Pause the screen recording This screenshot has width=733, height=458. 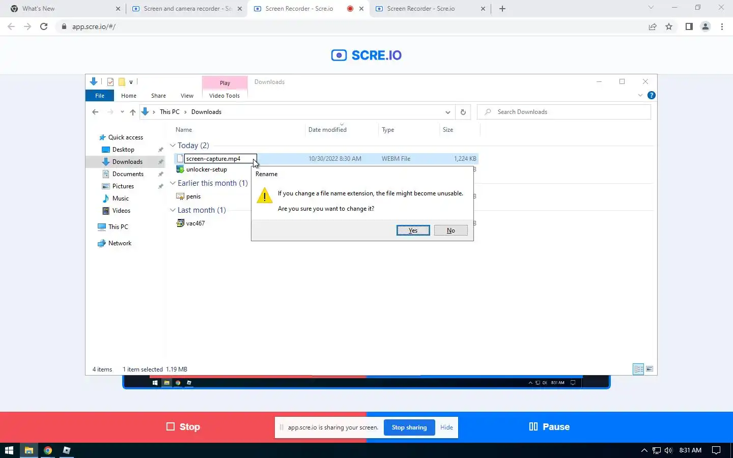tap(549, 426)
